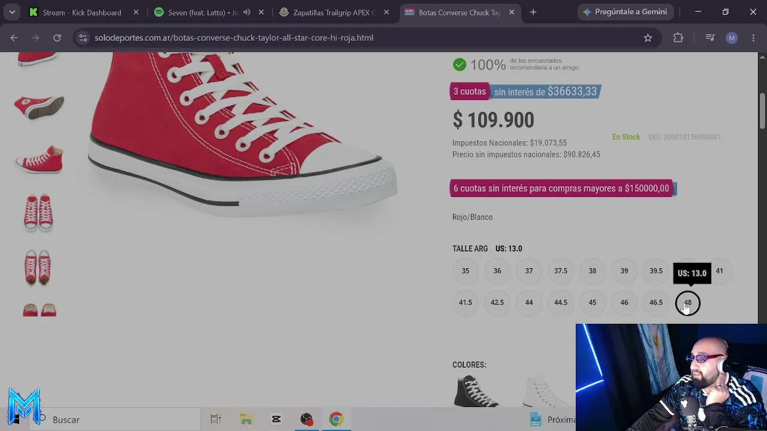
Task: Select the single side-view shoe thumbnail
Action: [x=39, y=159]
